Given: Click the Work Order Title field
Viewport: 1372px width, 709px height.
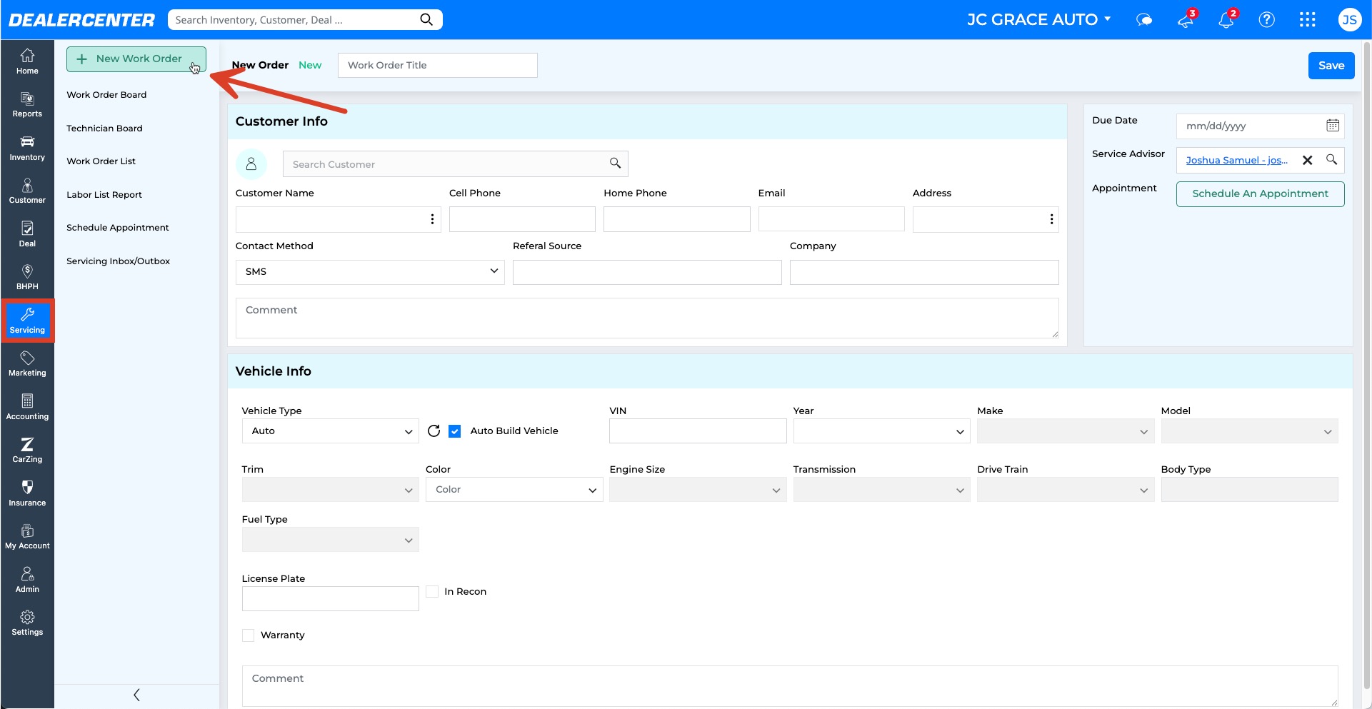Looking at the screenshot, I should [x=437, y=66].
